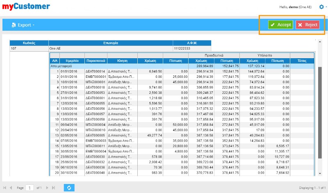Click the myCustomer logo
This screenshot has width=328, height=193.
pyautogui.click(x=26, y=7)
